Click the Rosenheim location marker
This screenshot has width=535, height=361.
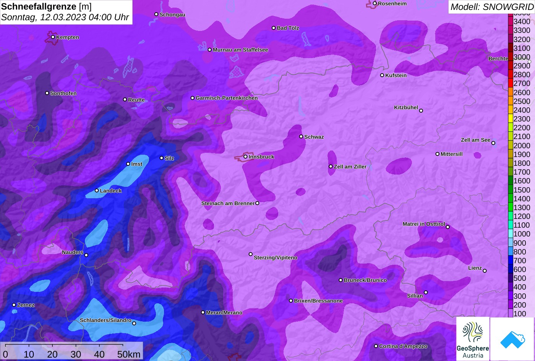click(x=374, y=3)
